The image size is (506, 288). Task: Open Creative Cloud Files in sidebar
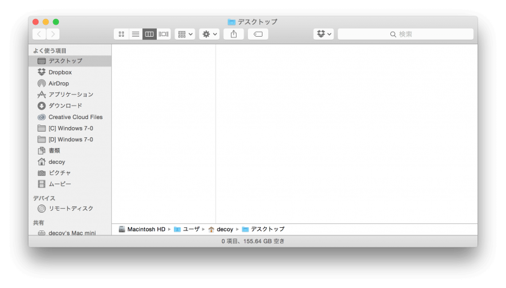click(70, 117)
